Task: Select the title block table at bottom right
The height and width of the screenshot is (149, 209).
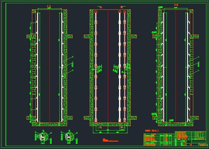Action: pyautogui.click(x=175, y=139)
